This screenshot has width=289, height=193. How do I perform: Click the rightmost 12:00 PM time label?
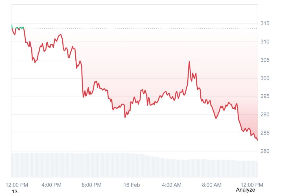tap(252, 185)
